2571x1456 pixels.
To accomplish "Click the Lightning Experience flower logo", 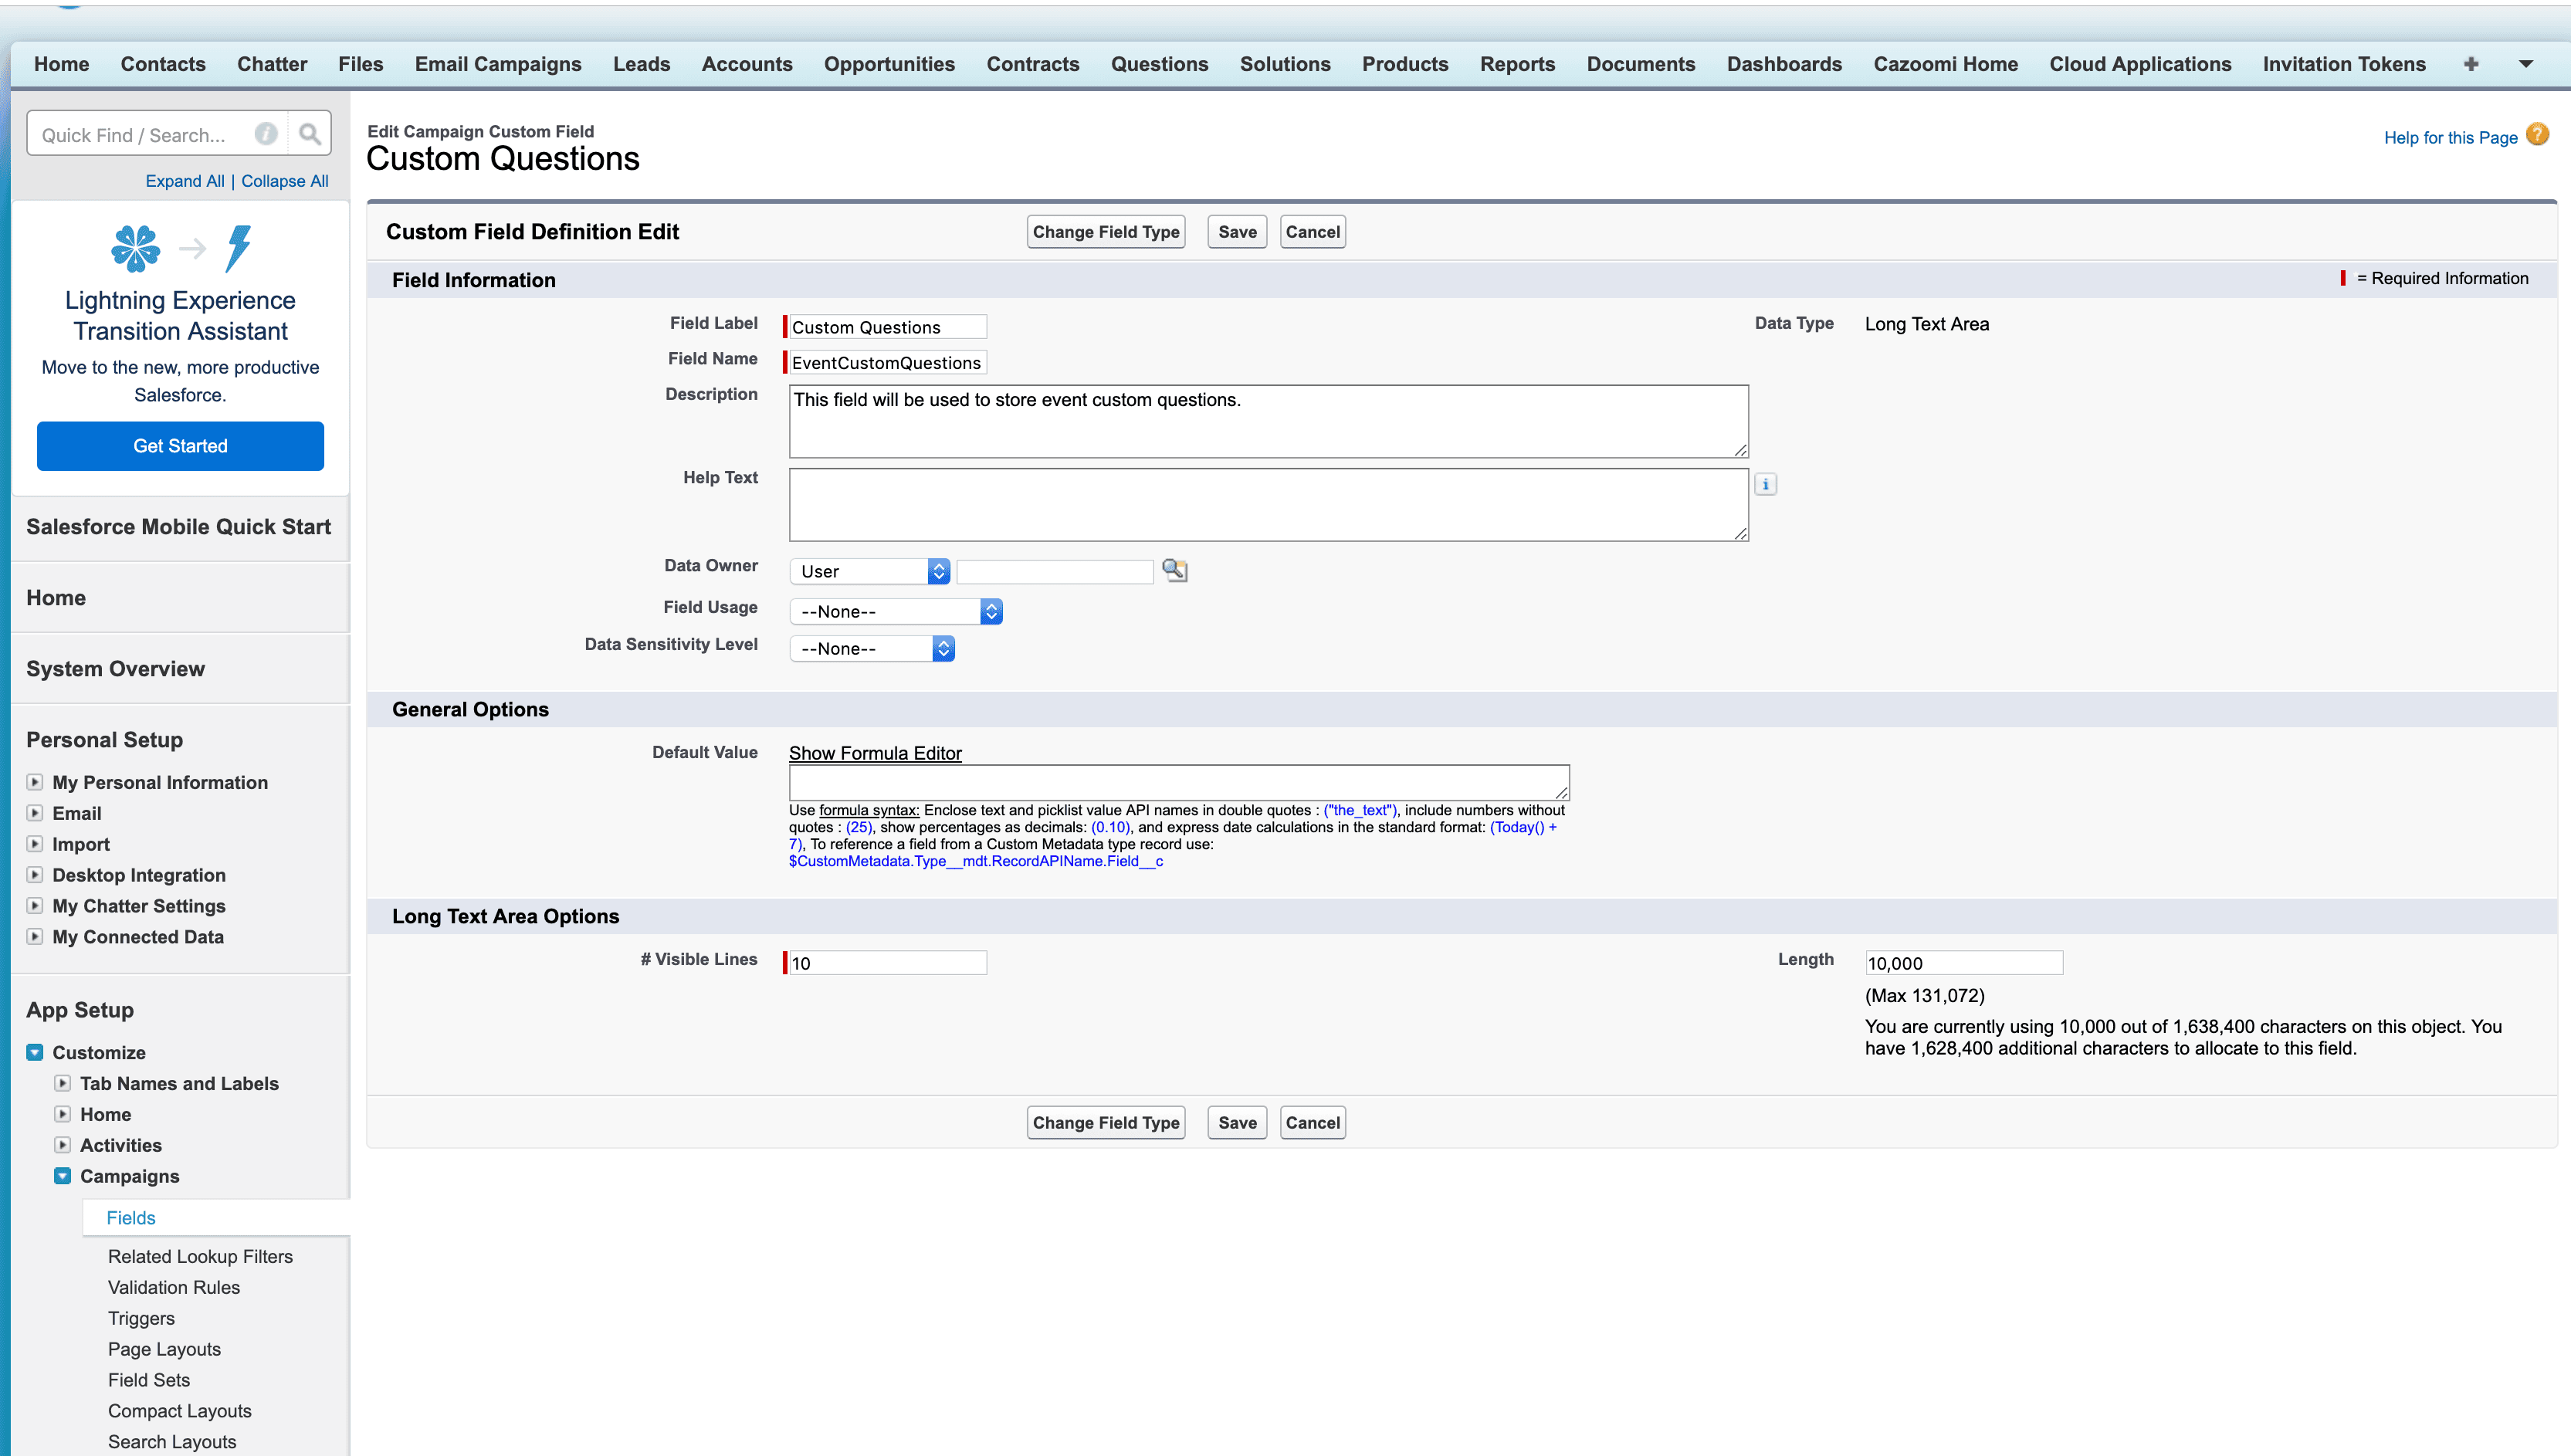I will [135, 248].
